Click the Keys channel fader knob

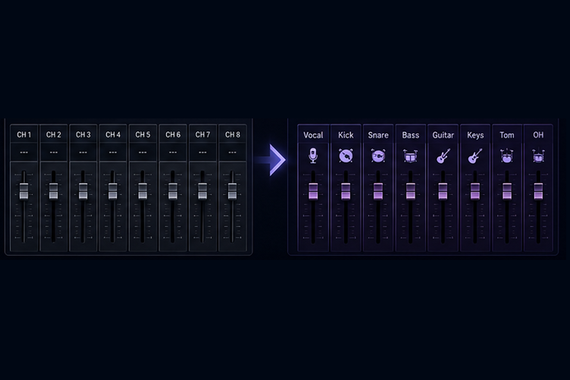475,191
